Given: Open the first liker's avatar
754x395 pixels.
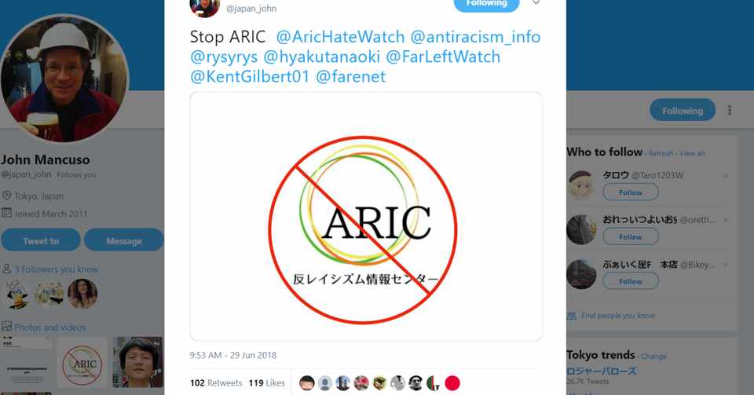Looking at the screenshot, I should pyautogui.click(x=307, y=383).
